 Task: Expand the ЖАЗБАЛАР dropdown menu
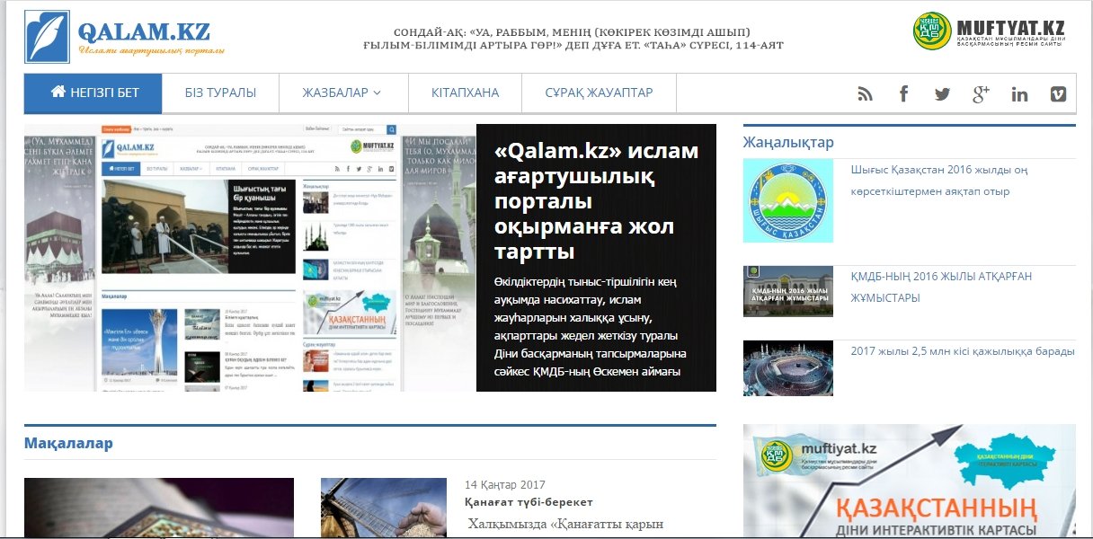click(342, 93)
